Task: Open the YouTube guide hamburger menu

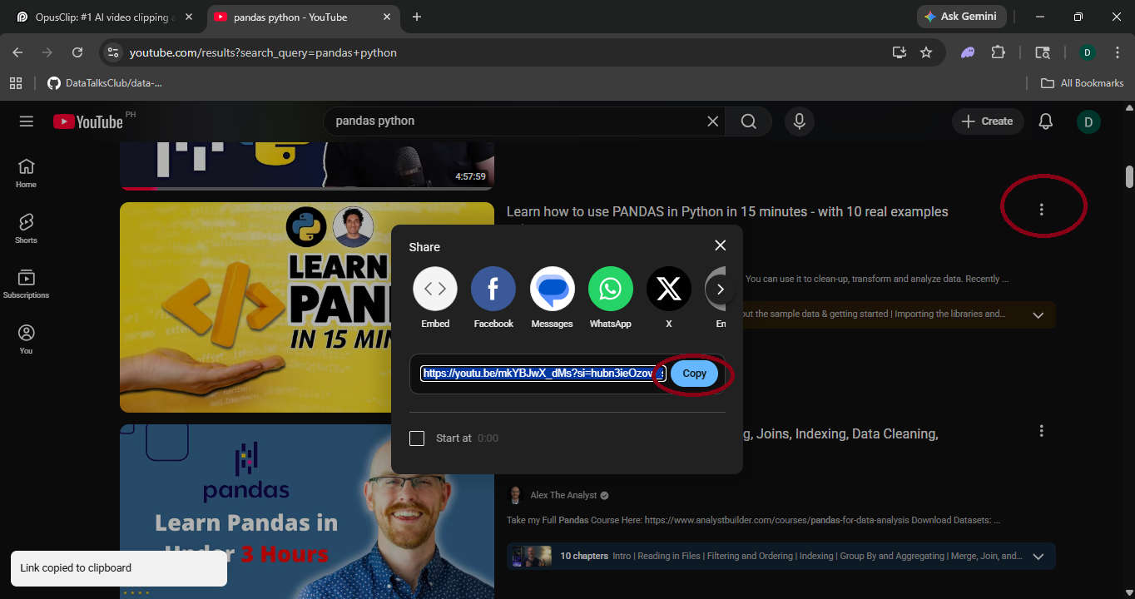Action: click(27, 121)
